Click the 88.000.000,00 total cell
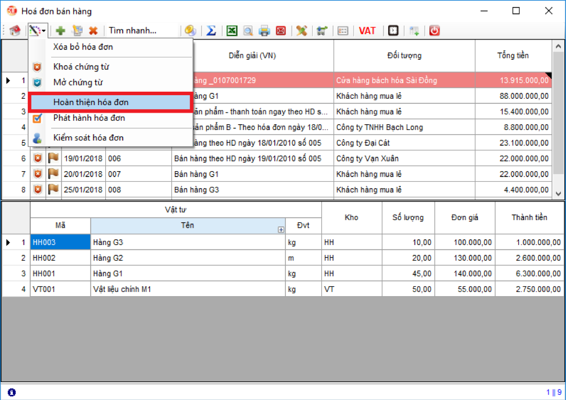 [513, 96]
